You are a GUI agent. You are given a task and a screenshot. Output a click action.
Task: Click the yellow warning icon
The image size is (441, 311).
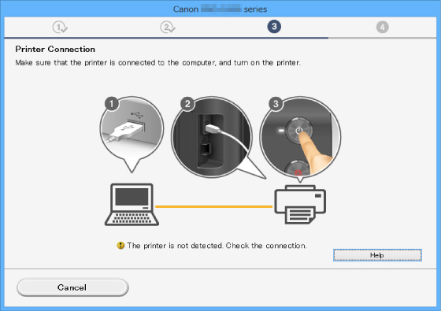(x=120, y=246)
